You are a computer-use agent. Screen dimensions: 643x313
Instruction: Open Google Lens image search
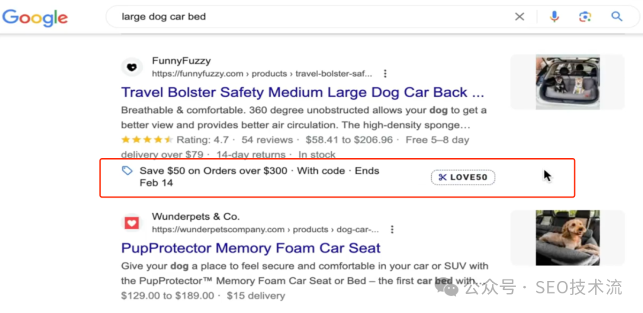point(585,17)
